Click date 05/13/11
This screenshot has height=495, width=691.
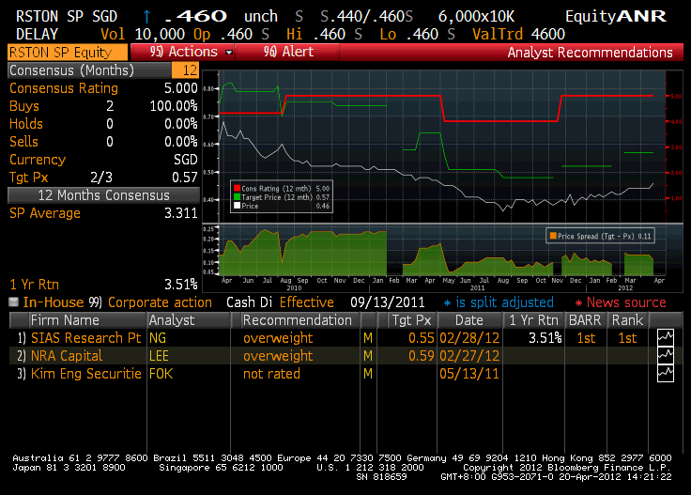pyautogui.click(x=469, y=374)
